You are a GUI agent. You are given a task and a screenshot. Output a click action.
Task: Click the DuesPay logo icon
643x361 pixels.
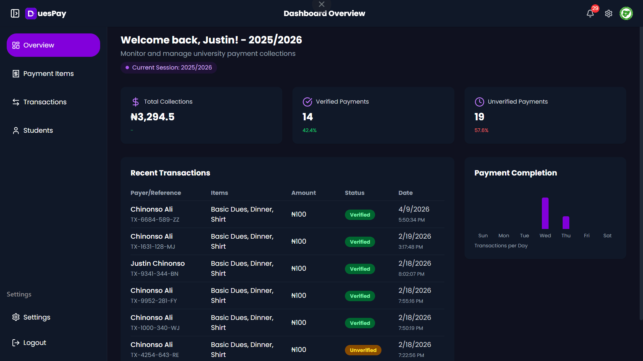click(31, 13)
